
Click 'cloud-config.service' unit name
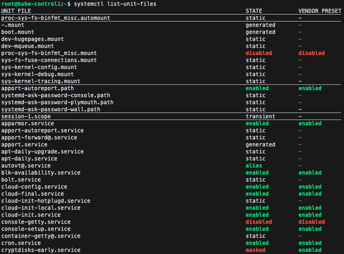pyautogui.click(x=34, y=187)
